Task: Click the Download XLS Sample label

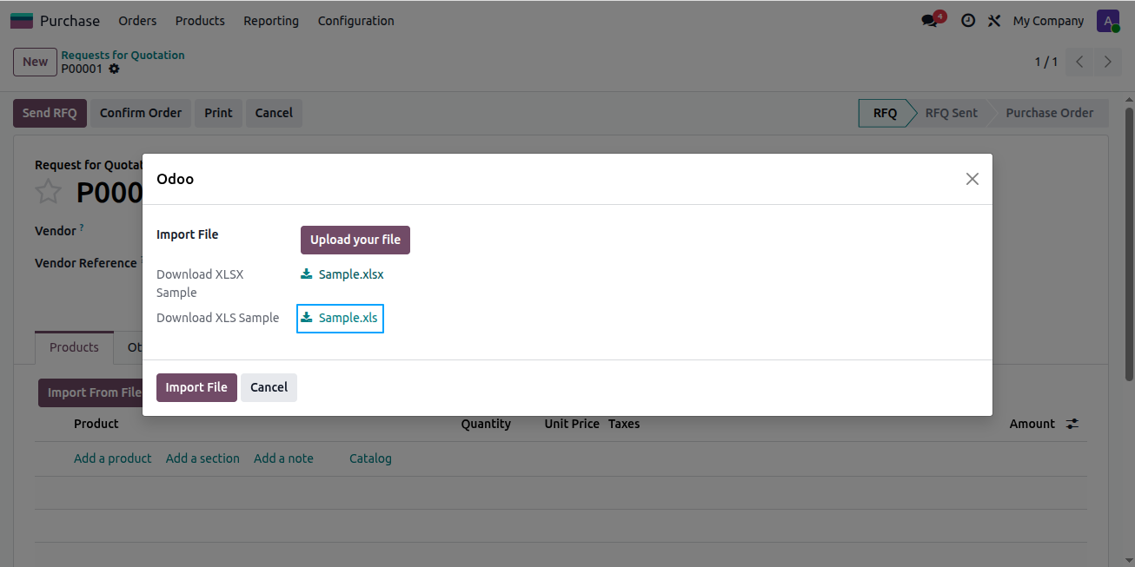Action: pos(218,318)
